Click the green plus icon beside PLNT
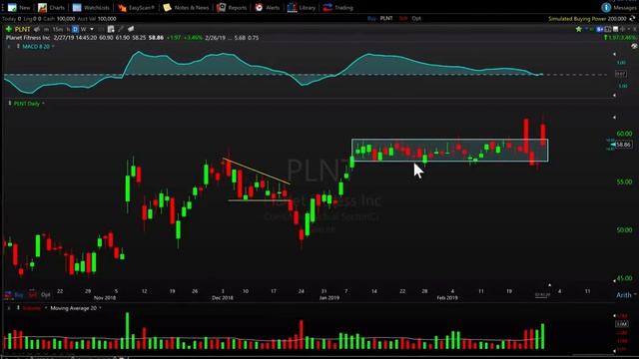The image size is (639, 359). 9,29
